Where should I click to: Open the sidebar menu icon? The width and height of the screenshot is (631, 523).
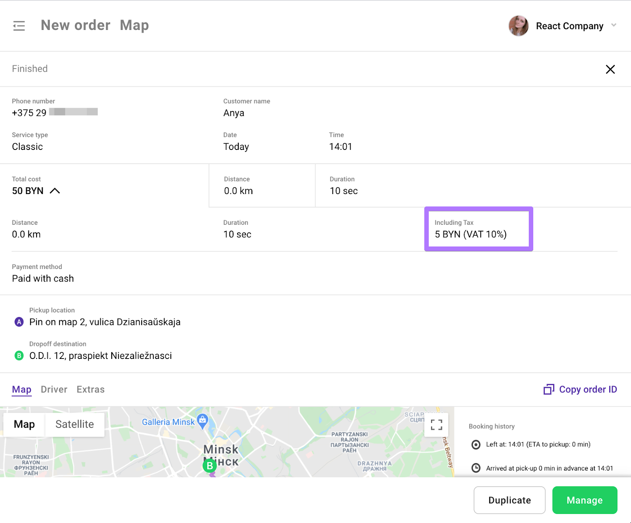point(19,26)
